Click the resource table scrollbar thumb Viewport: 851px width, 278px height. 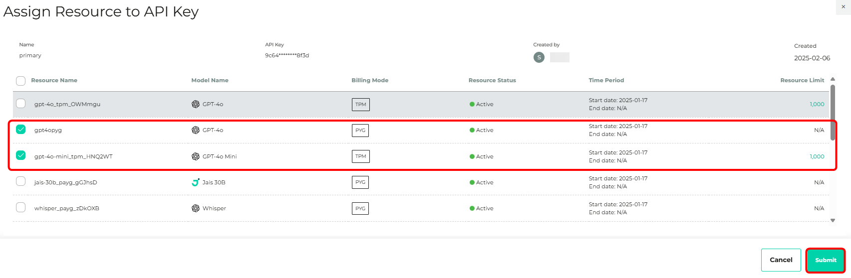[x=833, y=112]
